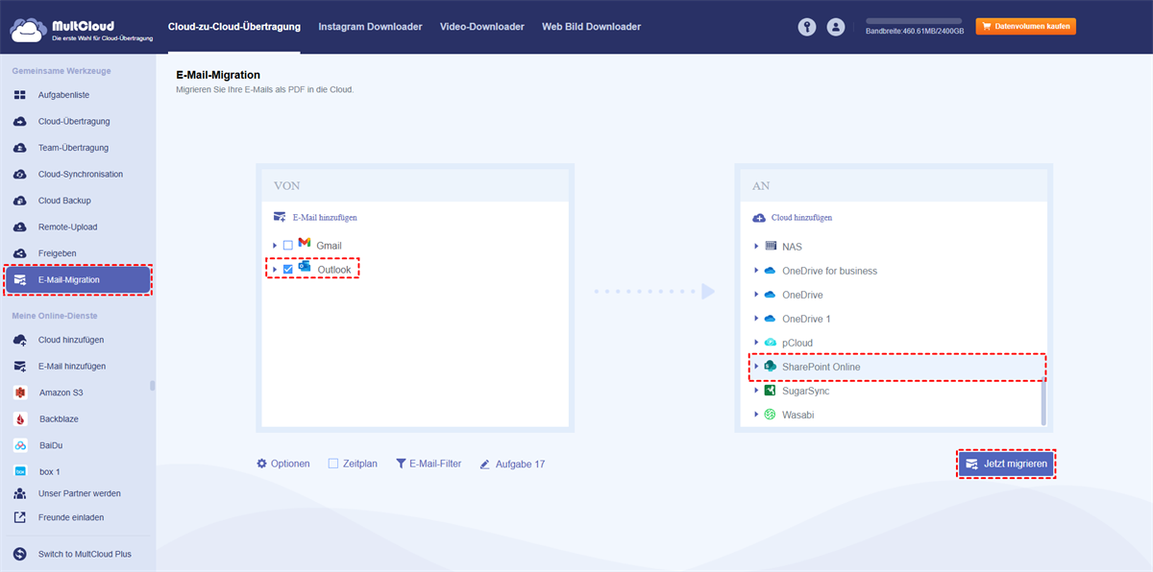The image size is (1153, 572).
Task: Click Cloud-Synchronisation sidebar icon
Action: click(20, 175)
